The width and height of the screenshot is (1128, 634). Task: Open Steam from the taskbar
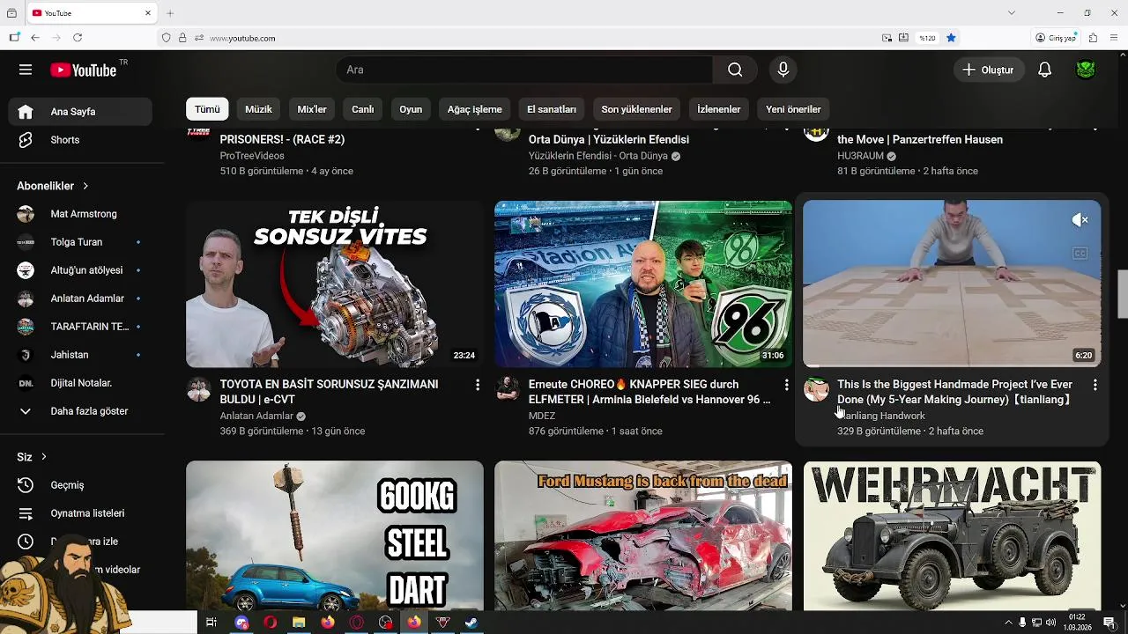471,623
